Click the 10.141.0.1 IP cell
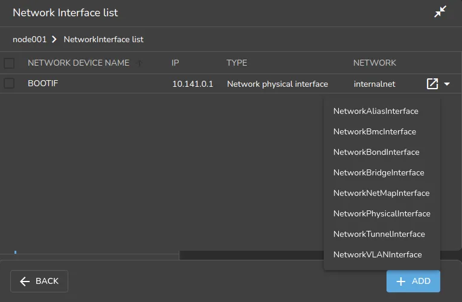The width and height of the screenshot is (462, 302). click(x=193, y=84)
